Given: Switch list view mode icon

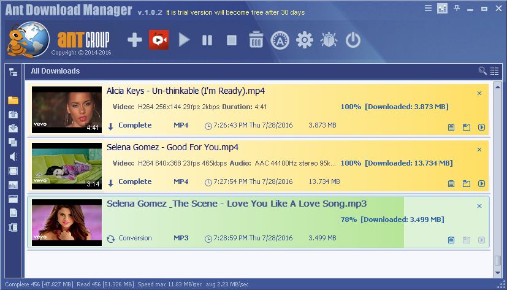Looking at the screenshot, I should click(494, 71).
